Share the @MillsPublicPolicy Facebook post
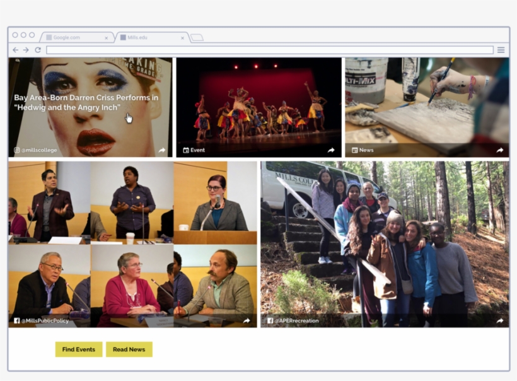517x381 pixels. [x=247, y=320]
